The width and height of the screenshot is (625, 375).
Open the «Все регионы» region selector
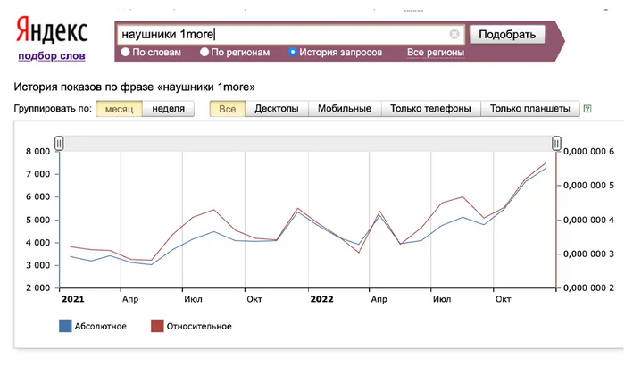pyautogui.click(x=436, y=53)
